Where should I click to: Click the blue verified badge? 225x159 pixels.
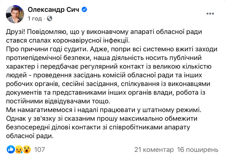tap(84, 9)
